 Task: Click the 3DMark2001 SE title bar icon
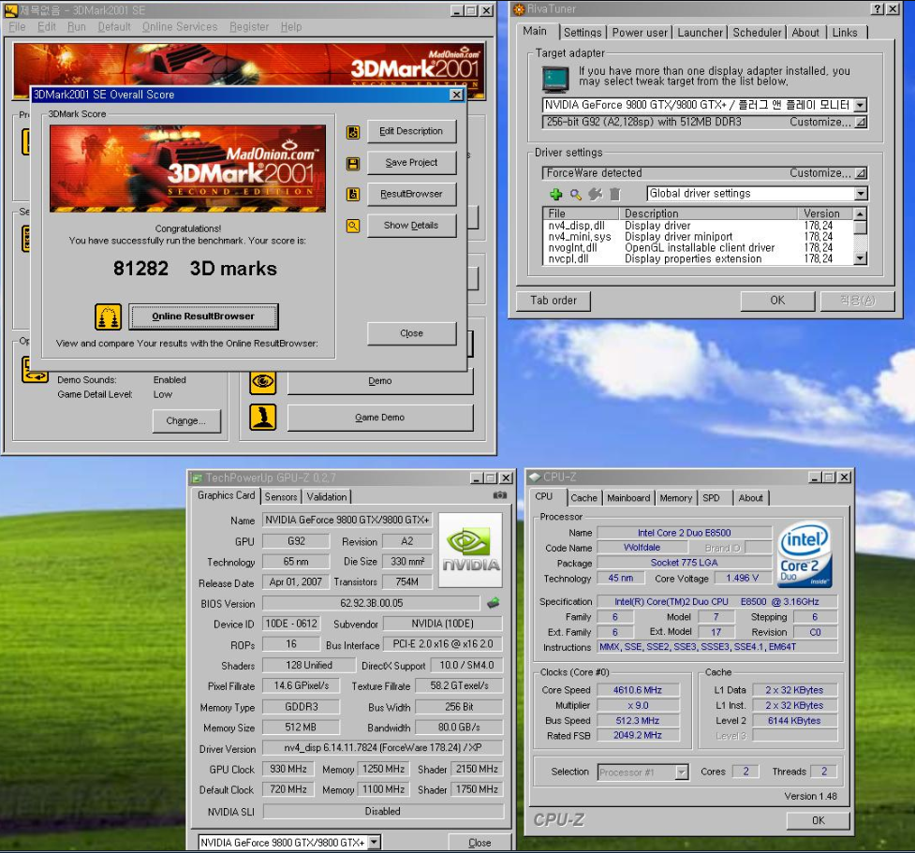coord(10,10)
